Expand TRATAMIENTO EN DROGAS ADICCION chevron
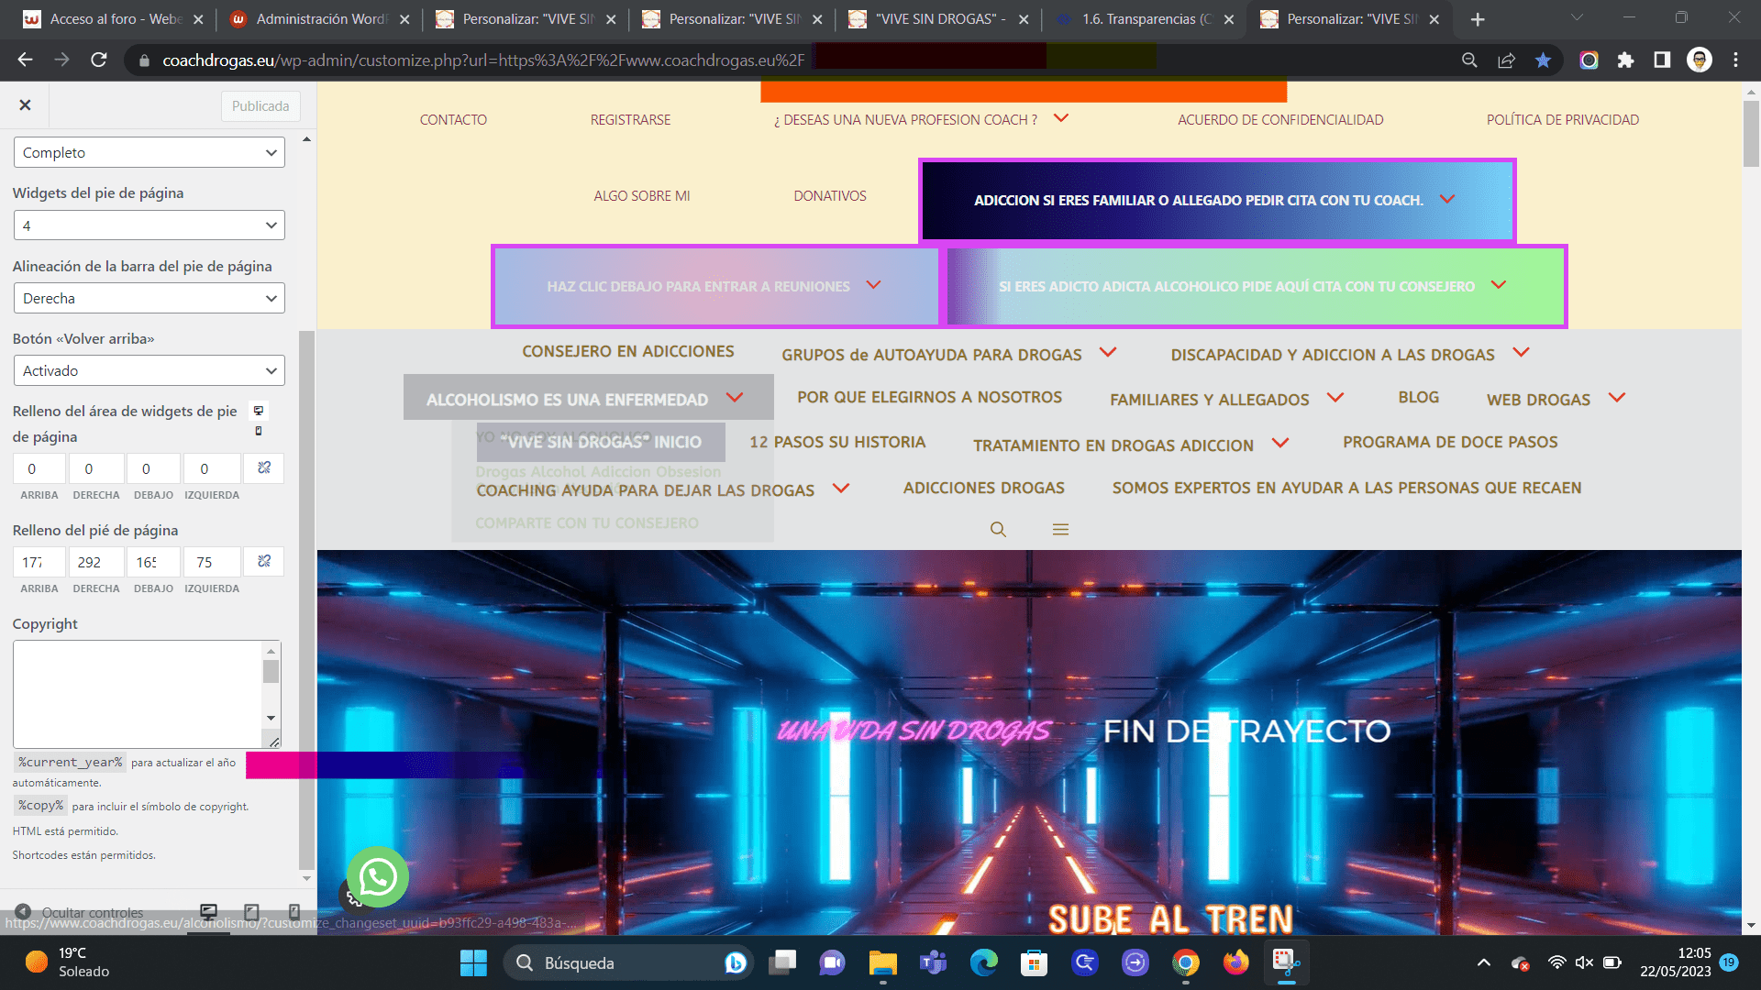 point(1280,443)
